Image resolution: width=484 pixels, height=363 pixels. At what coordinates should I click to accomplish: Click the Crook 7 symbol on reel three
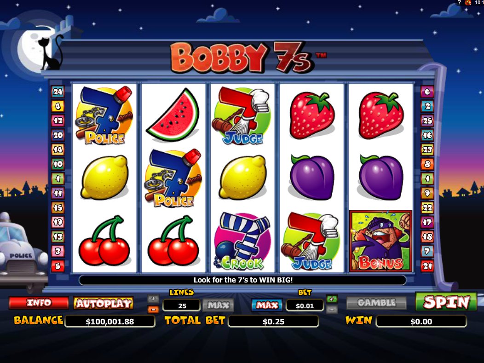coord(242,241)
